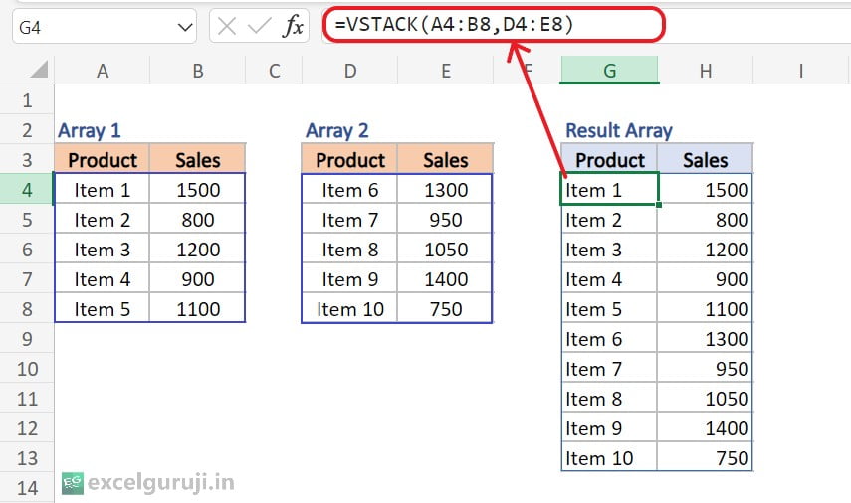Select column G header
851x503 pixels.
(x=609, y=71)
